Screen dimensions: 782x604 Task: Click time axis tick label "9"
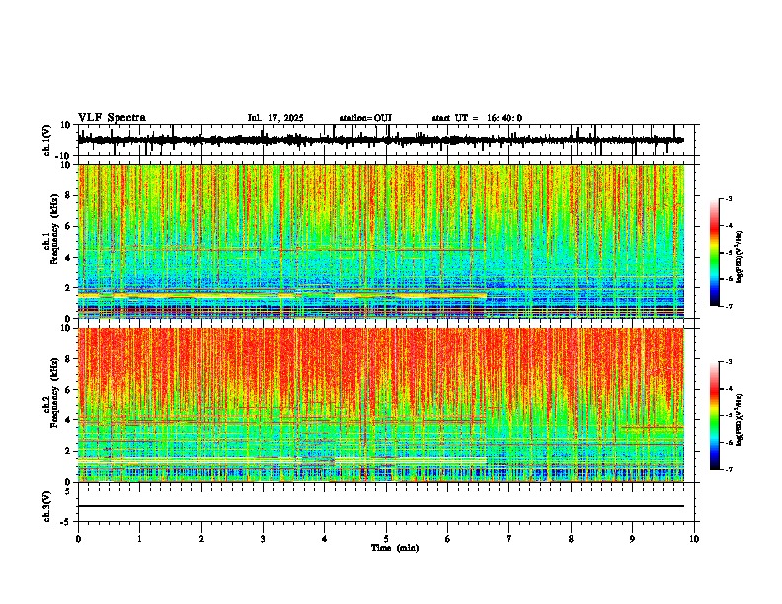coord(632,539)
